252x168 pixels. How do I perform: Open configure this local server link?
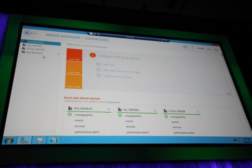pos(118,57)
